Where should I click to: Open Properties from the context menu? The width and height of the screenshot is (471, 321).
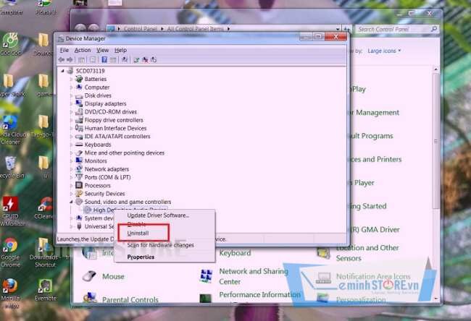point(141,257)
